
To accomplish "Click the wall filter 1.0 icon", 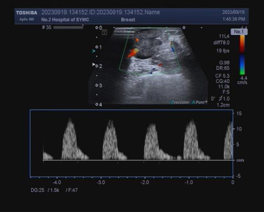I will pos(224,99).
